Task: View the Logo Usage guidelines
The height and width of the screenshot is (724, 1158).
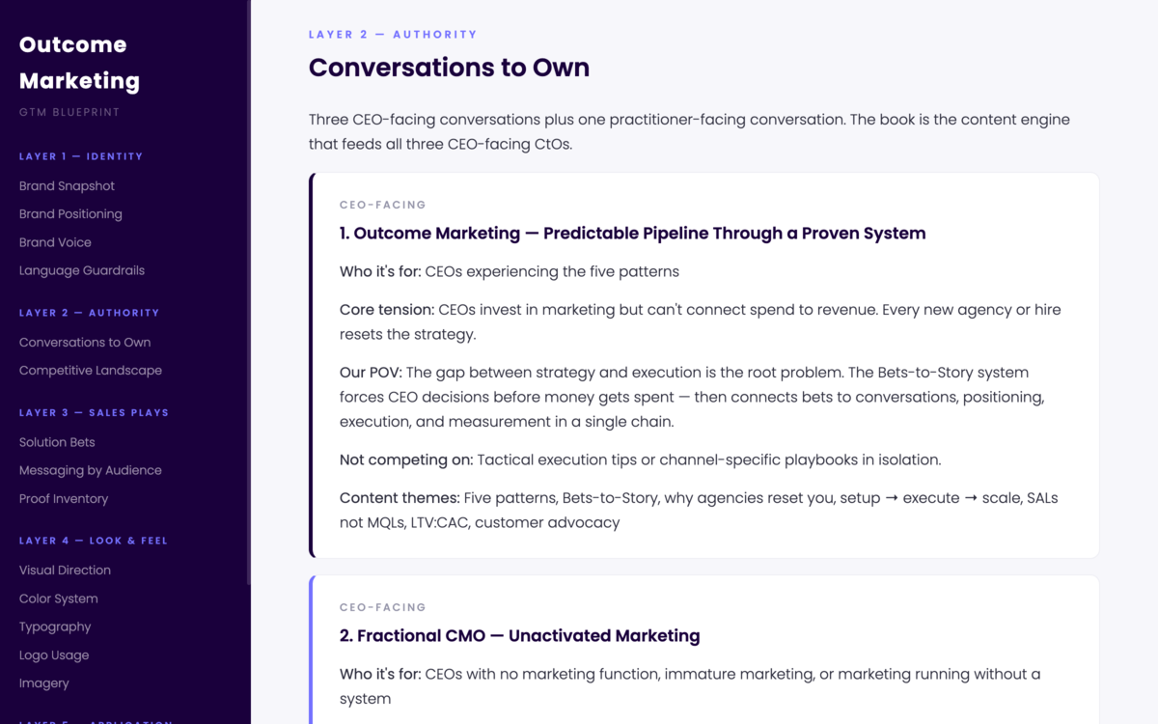Action: [53, 654]
